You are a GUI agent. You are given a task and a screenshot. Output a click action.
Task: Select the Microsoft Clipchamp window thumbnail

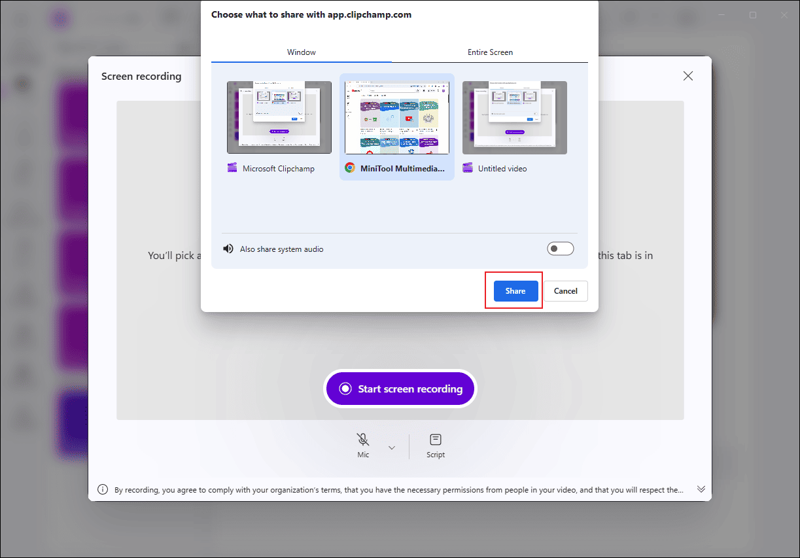pos(279,117)
